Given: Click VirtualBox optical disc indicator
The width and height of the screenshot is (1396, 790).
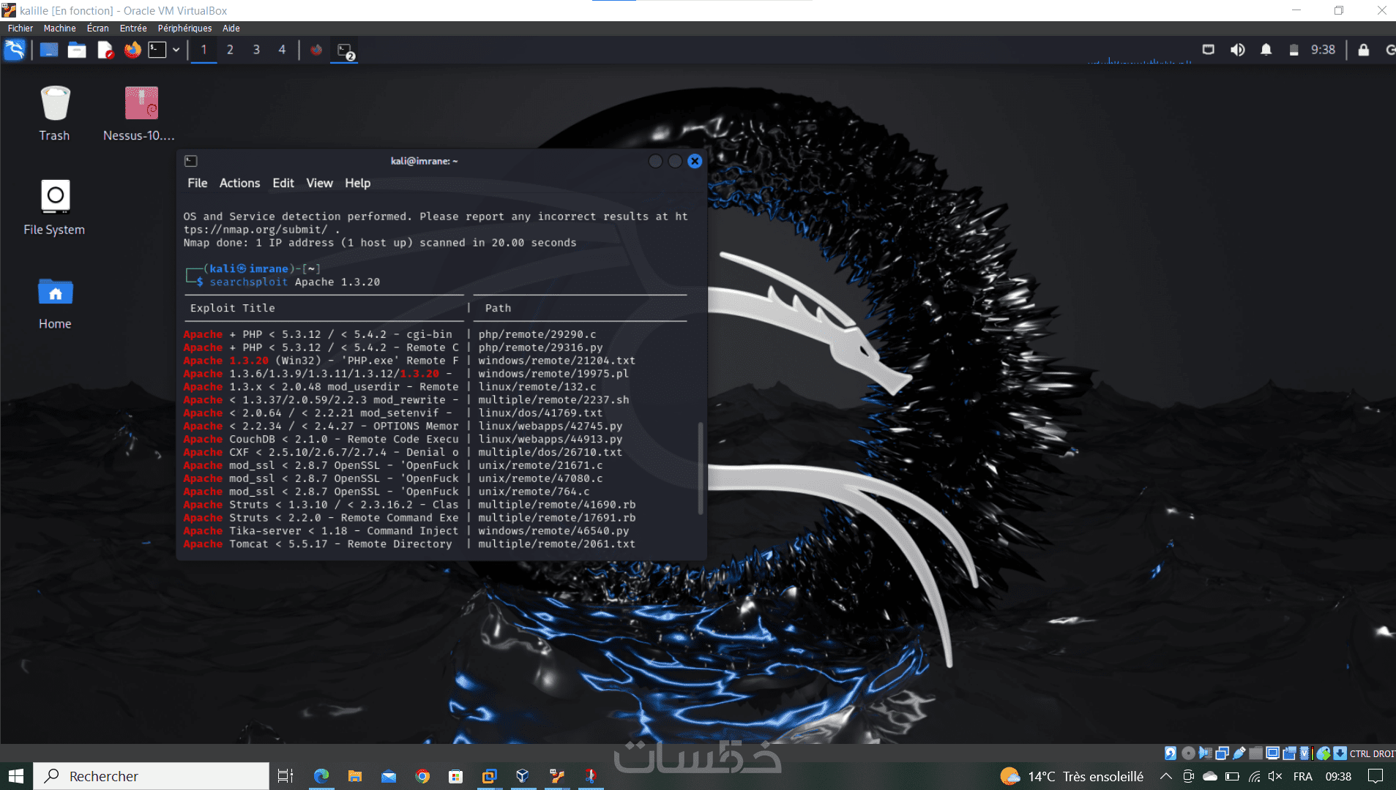Looking at the screenshot, I should (1188, 753).
